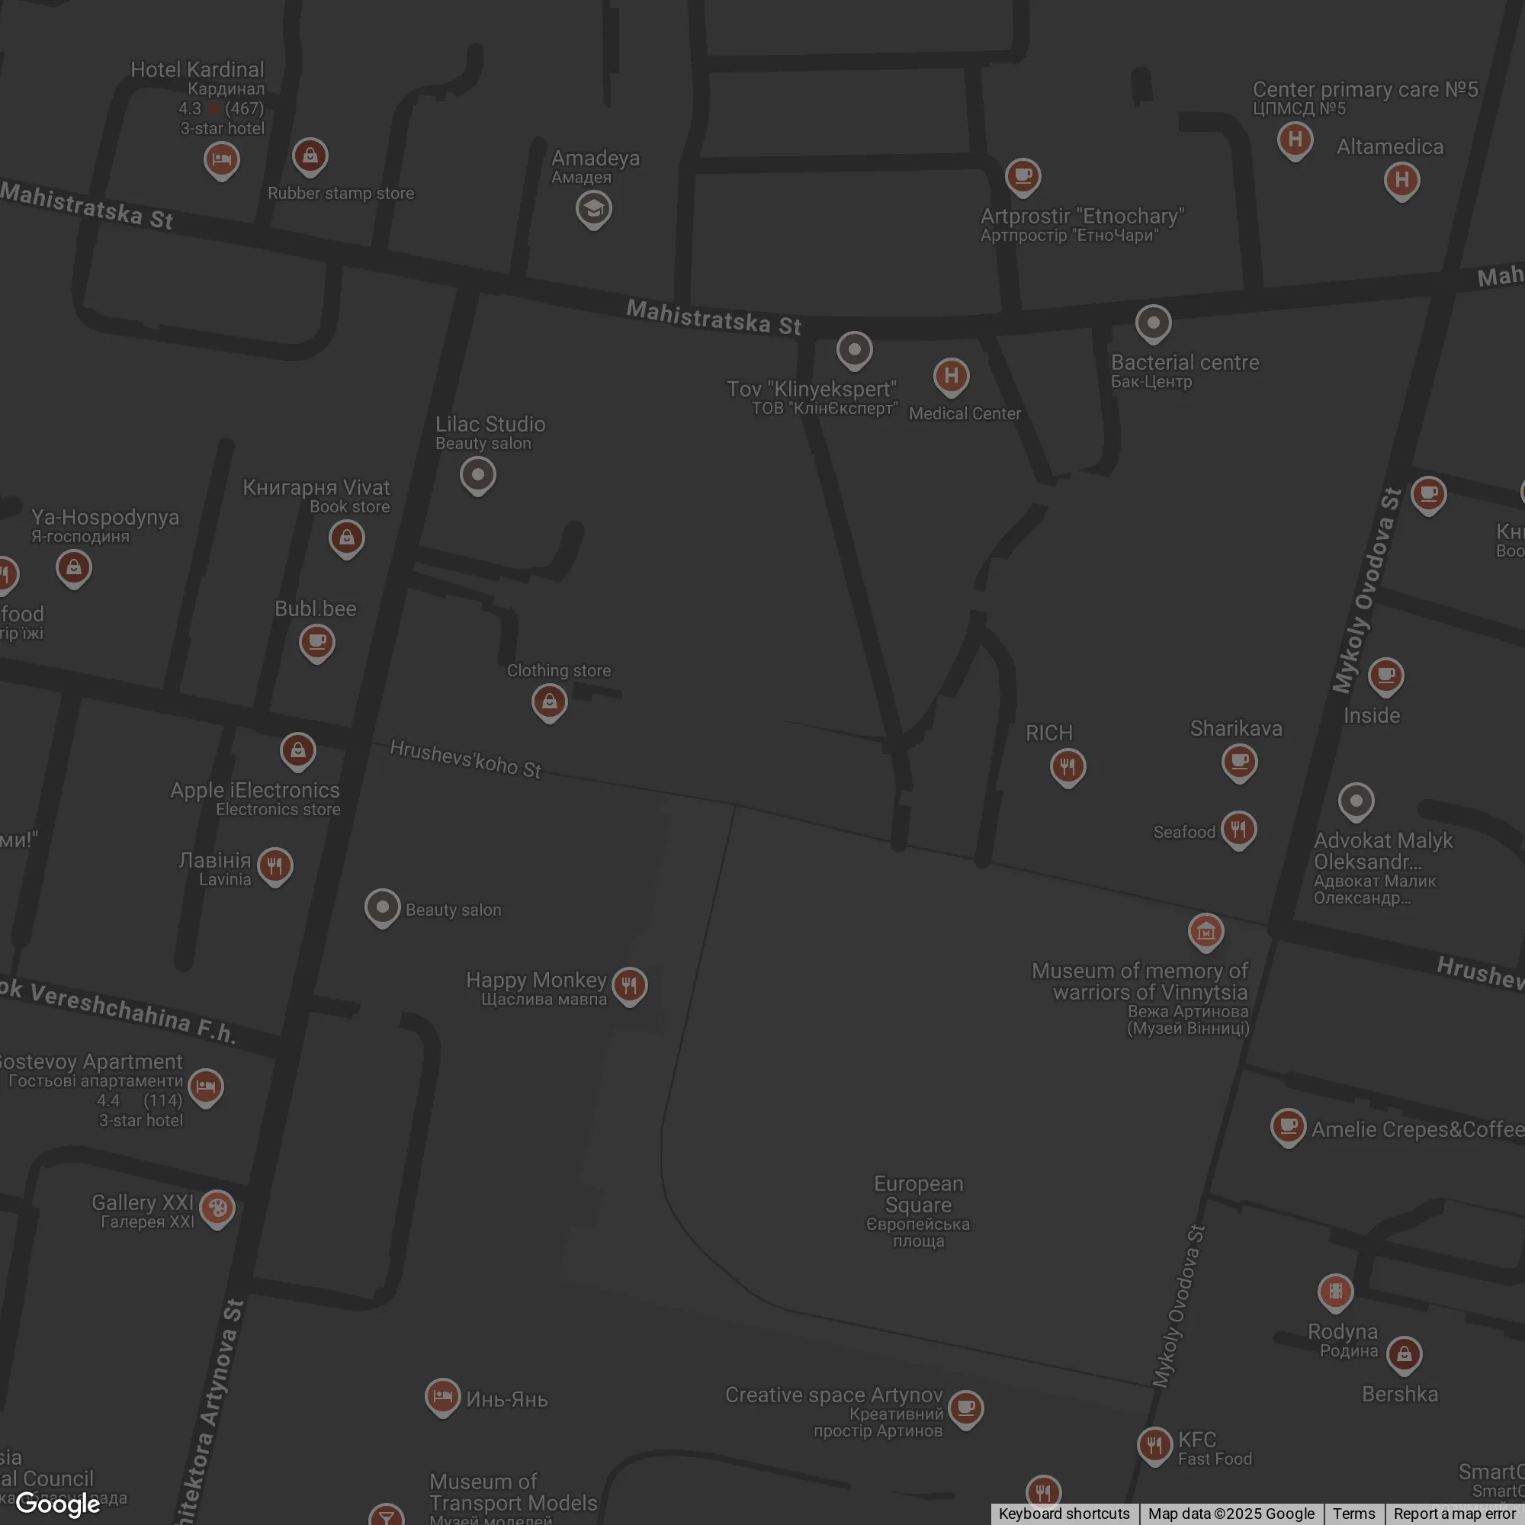Select the Advokat Malyk Oleksandr location pin
Viewport: 1525px width, 1525px height.
(1356, 803)
